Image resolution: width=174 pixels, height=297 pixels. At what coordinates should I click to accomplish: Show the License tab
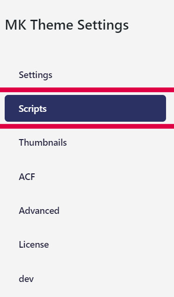[85, 244]
